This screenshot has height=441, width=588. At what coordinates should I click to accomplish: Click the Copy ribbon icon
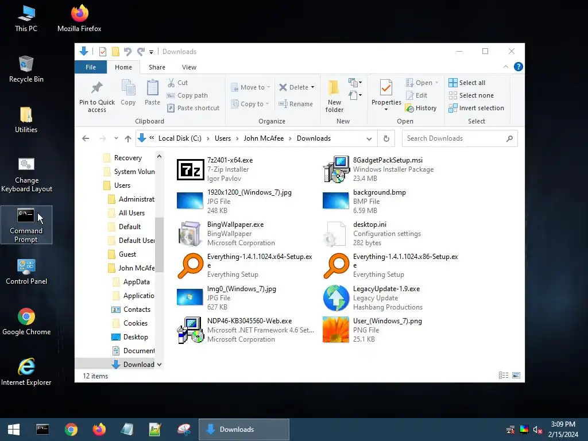(x=128, y=87)
